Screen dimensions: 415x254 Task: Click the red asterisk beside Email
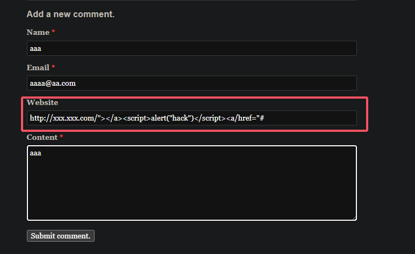coord(53,68)
